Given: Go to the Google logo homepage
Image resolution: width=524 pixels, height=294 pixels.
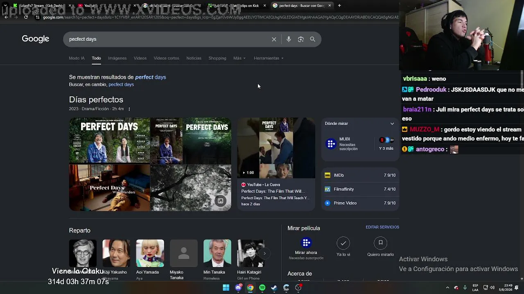Looking at the screenshot, I should point(36,39).
